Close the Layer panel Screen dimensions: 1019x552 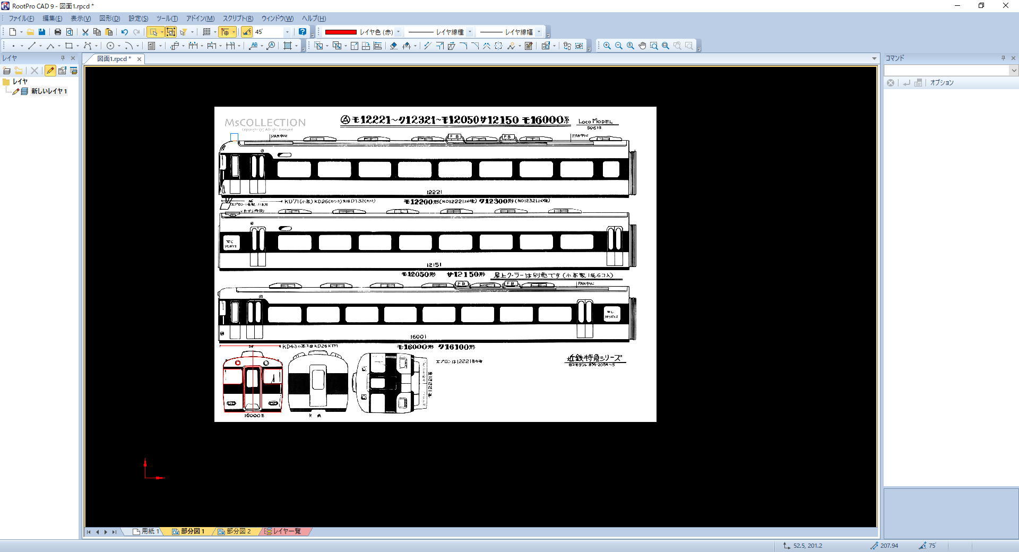73,58
